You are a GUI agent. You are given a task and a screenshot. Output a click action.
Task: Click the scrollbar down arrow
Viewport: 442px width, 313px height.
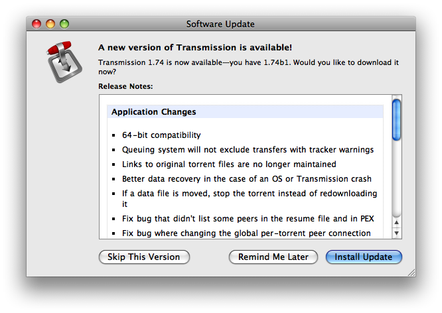coord(396,233)
